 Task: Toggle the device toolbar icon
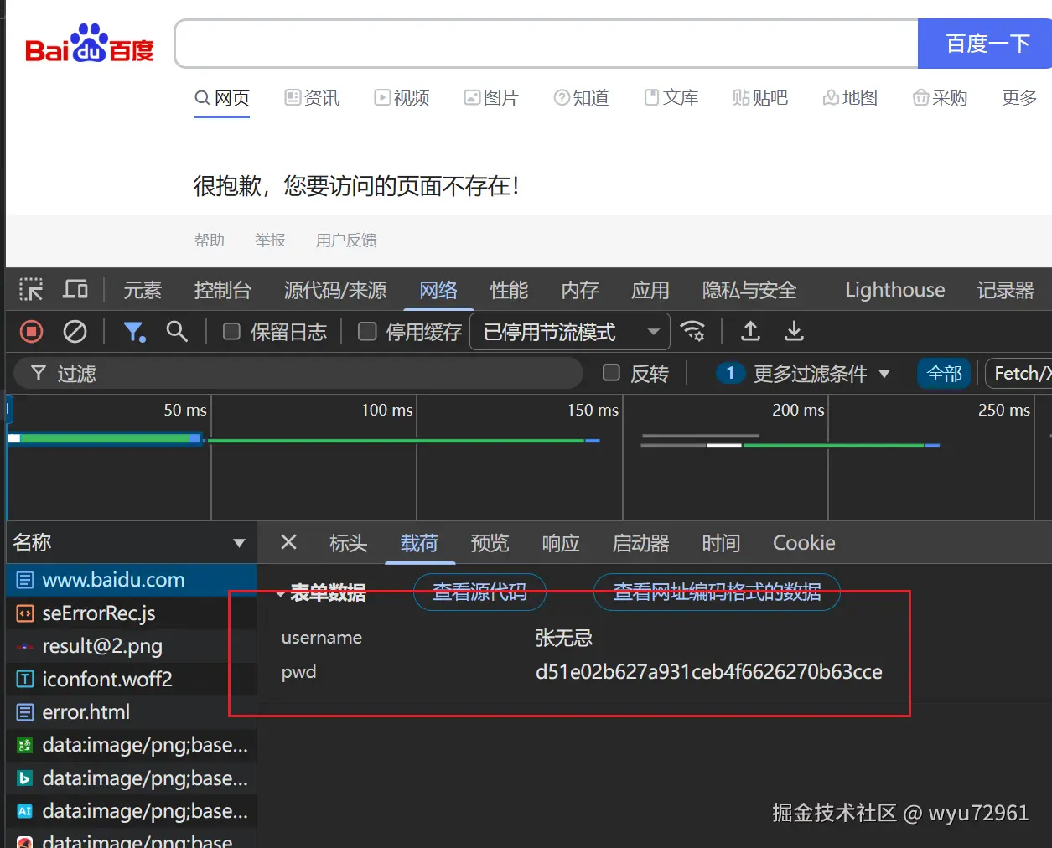pyautogui.click(x=75, y=290)
